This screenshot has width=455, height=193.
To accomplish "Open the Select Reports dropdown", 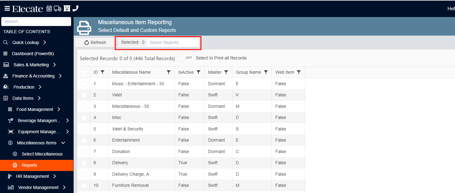I will pyautogui.click(x=158, y=42).
